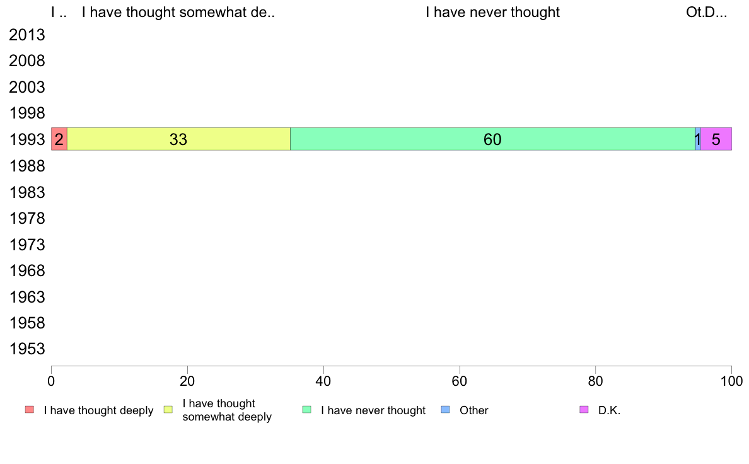The height and width of the screenshot is (464, 749).
Task: Click the green 'I have never thought' legend swatch
Action: click(306, 410)
